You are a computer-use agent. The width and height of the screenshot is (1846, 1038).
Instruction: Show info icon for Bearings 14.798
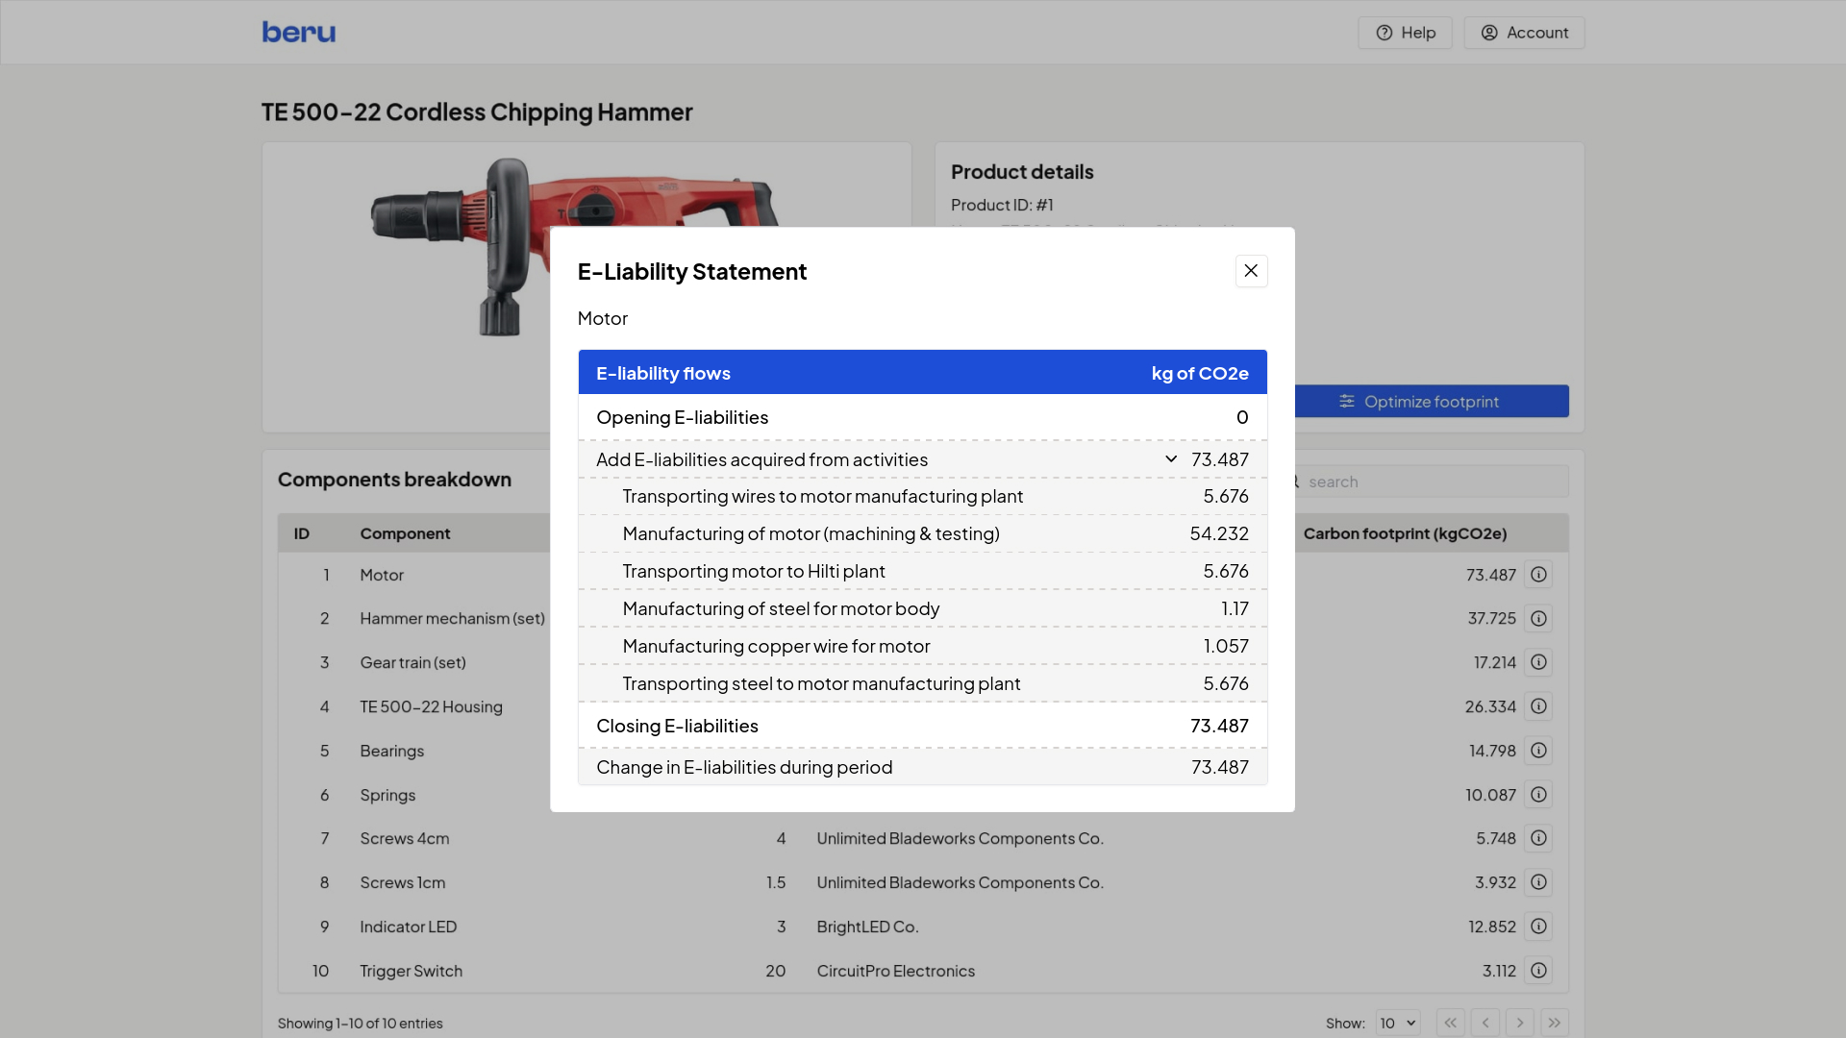[x=1538, y=751]
